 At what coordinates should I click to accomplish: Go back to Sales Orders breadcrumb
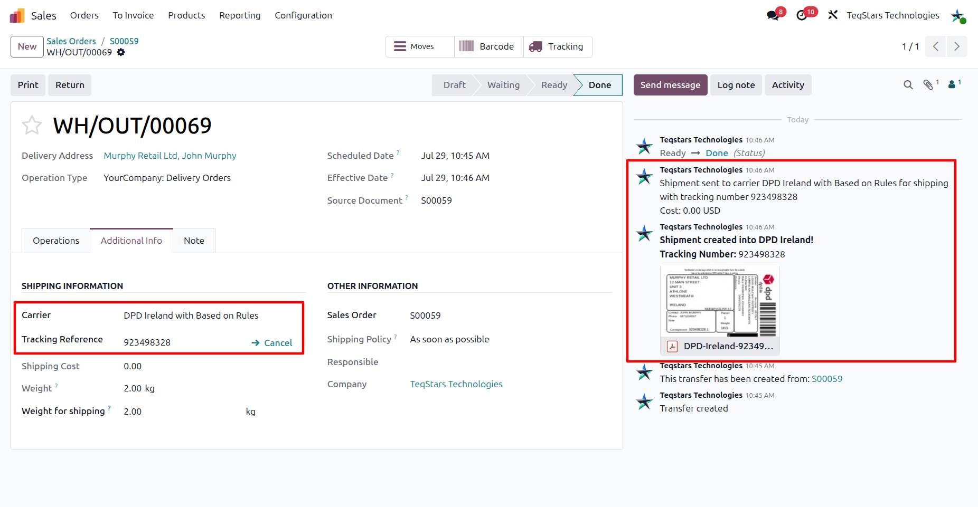tap(71, 41)
